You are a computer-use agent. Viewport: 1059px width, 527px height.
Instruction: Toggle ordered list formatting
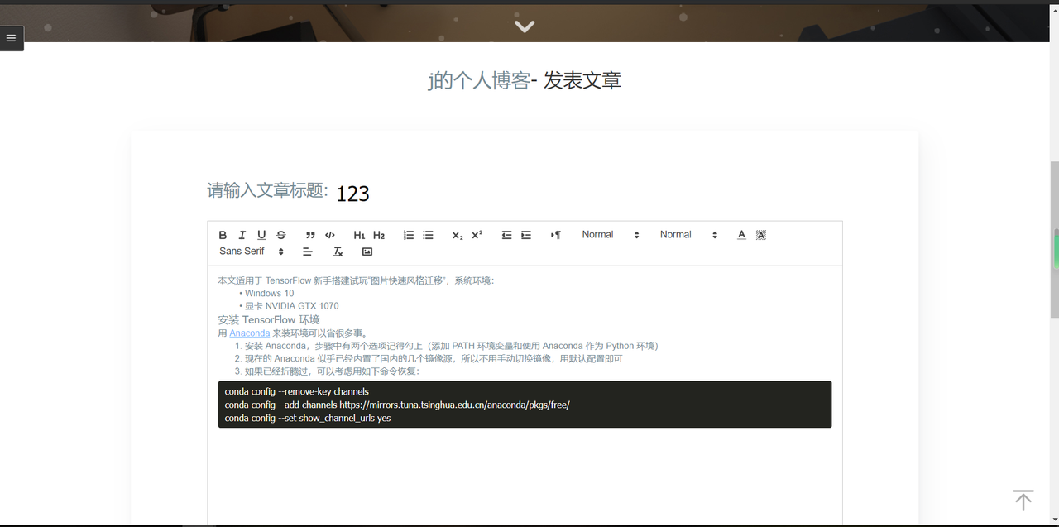[x=408, y=234]
